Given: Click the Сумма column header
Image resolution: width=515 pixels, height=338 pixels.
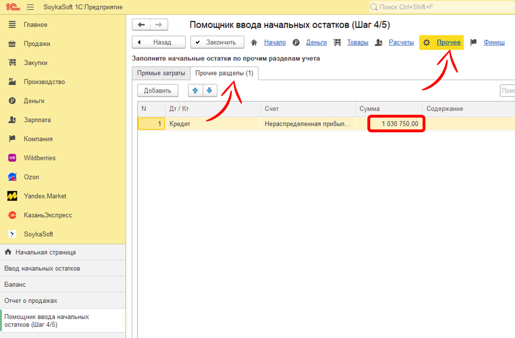Looking at the screenshot, I should pyautogui.click(x=389, y=109).
